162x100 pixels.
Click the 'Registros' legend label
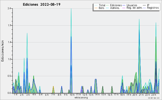[x=153, y=8]
